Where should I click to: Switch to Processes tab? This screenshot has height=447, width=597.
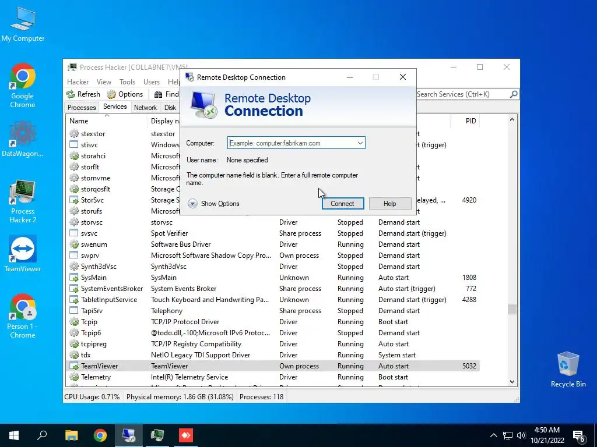pyautogui.click(x=82, y=108)
